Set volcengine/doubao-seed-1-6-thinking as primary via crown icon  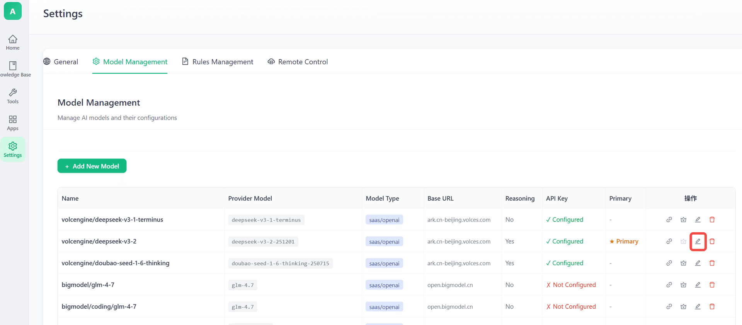[683, 263]
